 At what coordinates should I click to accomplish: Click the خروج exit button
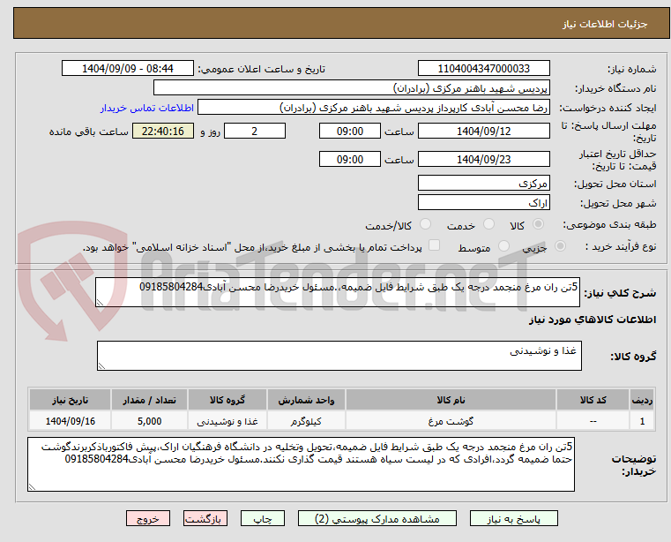coord(147,518)
